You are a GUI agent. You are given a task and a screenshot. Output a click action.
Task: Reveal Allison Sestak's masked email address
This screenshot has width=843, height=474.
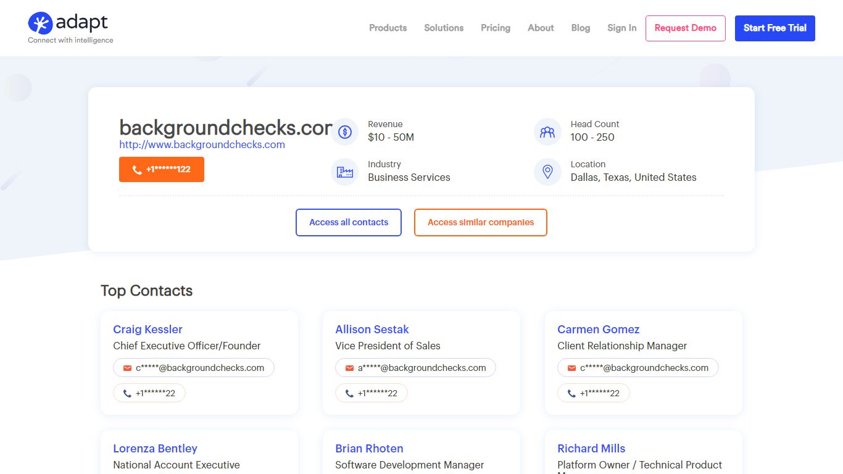click(x=416, y=368)
